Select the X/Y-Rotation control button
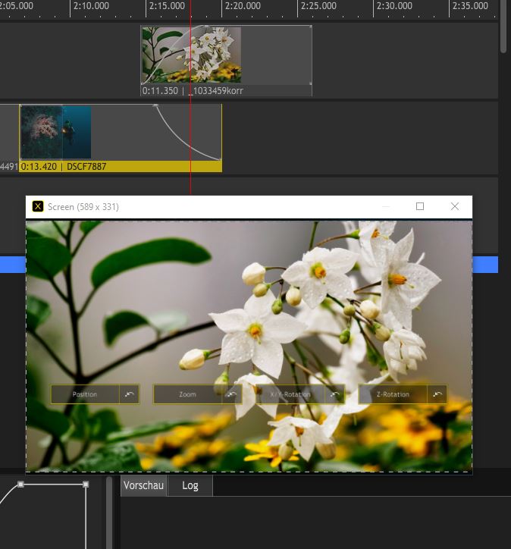Screen dimensions: 511x549 (x=290, y=394)
